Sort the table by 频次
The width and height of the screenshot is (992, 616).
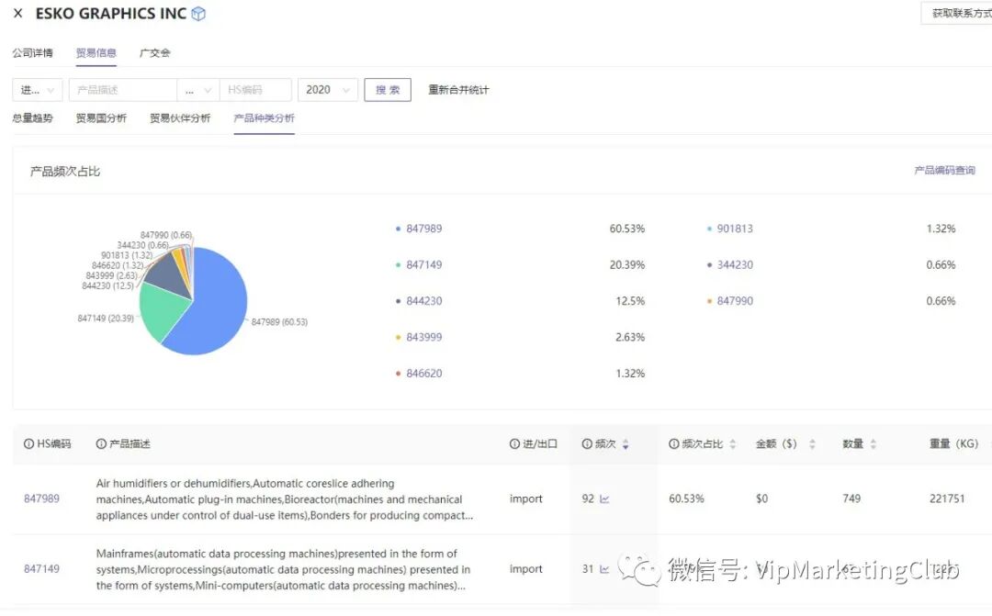tap(626, 444)
